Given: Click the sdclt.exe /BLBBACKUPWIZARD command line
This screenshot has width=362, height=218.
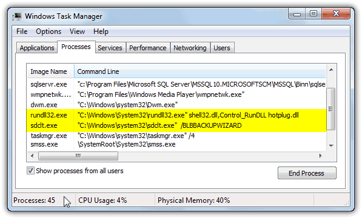Looking at the screenshot, I should (x=159, y=125).
